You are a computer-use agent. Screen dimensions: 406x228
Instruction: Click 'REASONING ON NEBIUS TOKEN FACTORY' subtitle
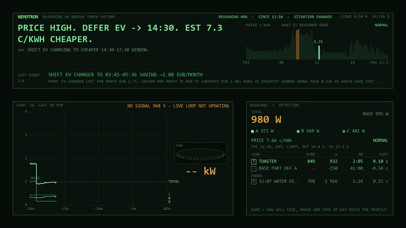pos(79,17)
